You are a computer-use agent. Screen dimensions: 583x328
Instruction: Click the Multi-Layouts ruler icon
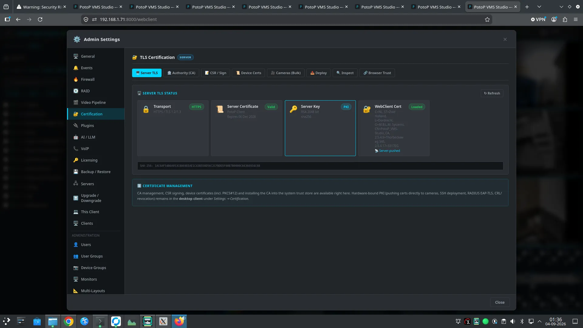pos(76,291)
